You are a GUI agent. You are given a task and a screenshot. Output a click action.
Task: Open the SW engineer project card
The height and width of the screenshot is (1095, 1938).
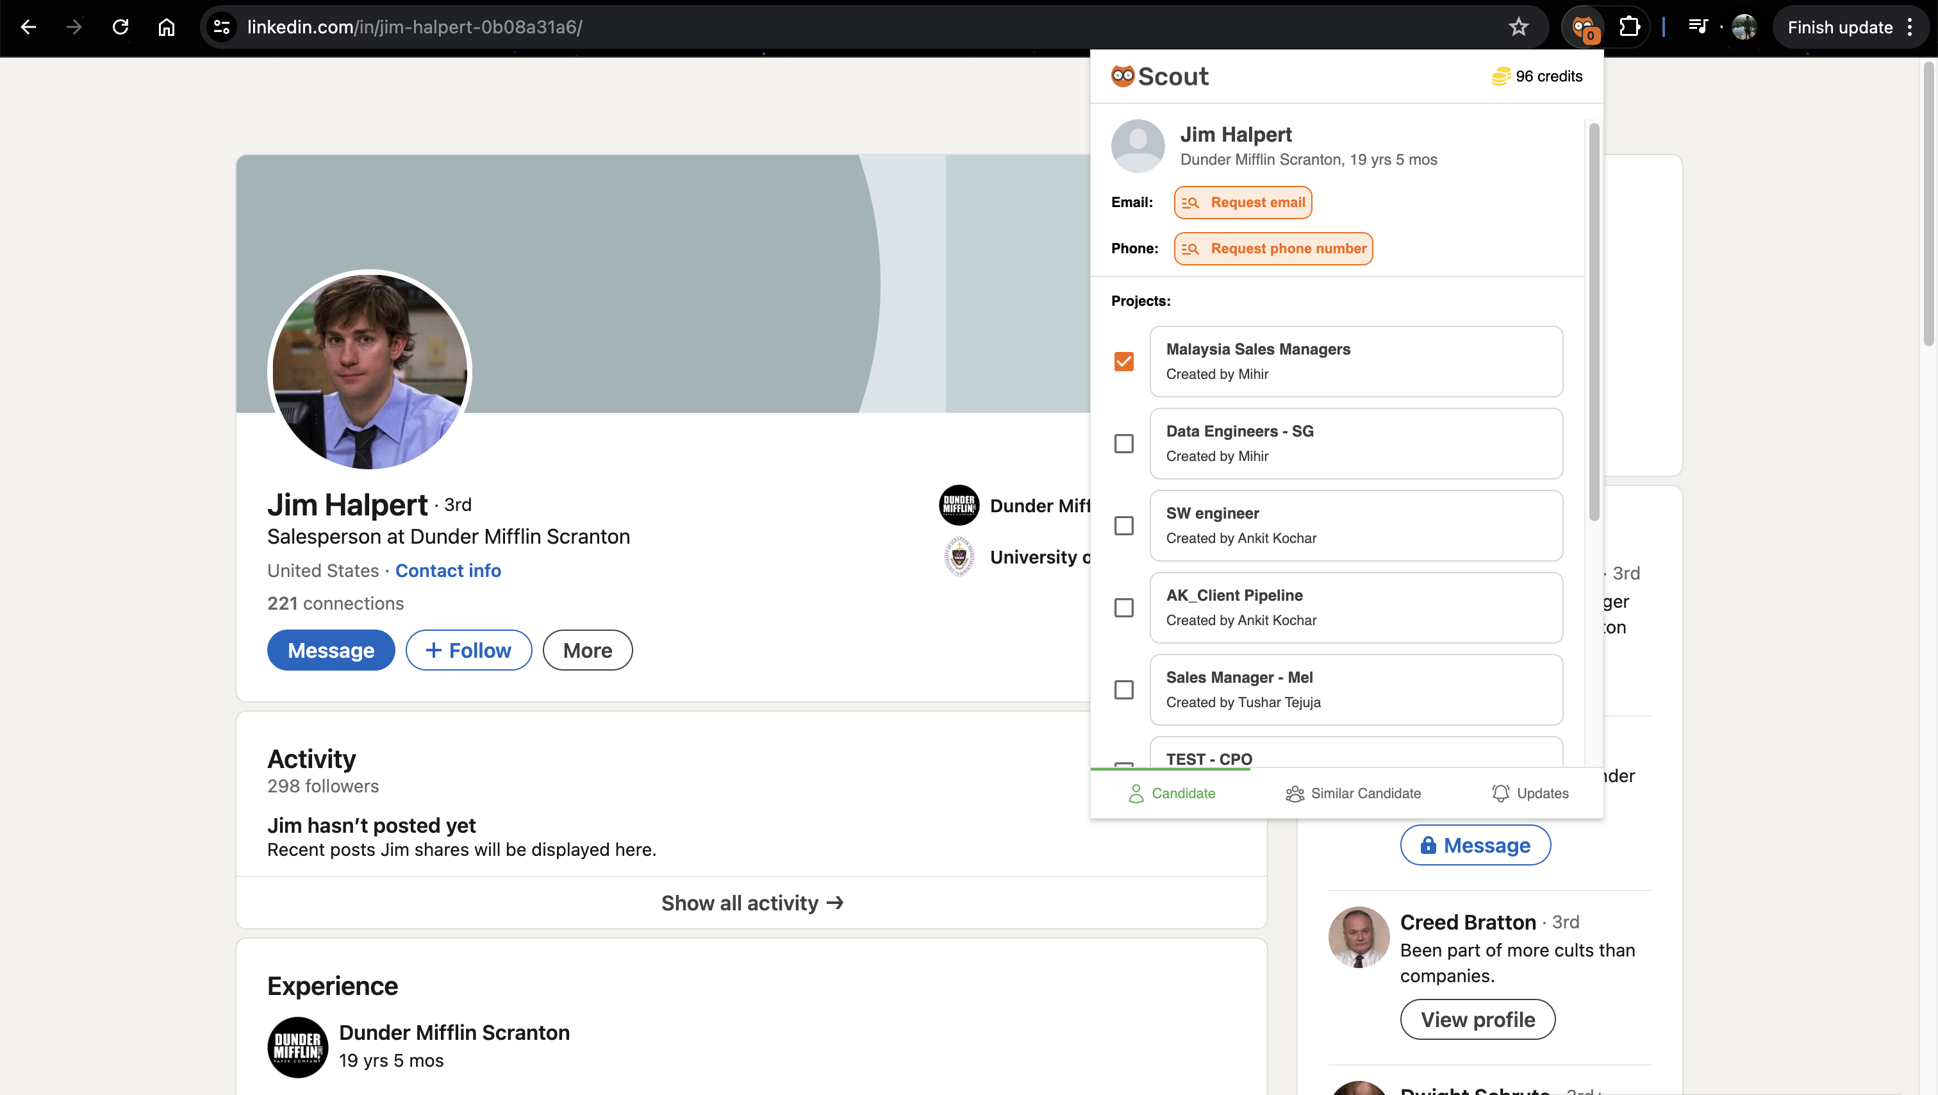point(1355,525)
